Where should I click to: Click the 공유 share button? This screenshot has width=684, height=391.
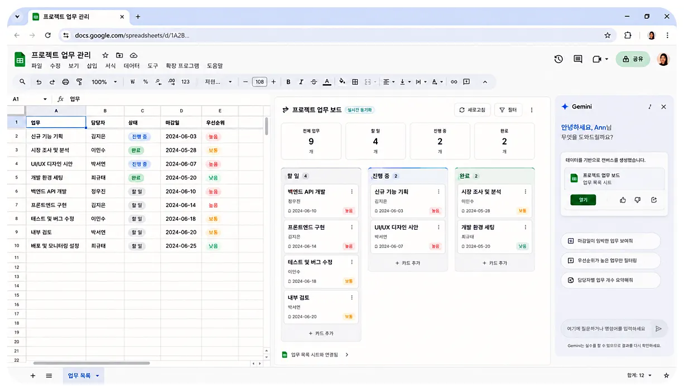coord(633,59)
